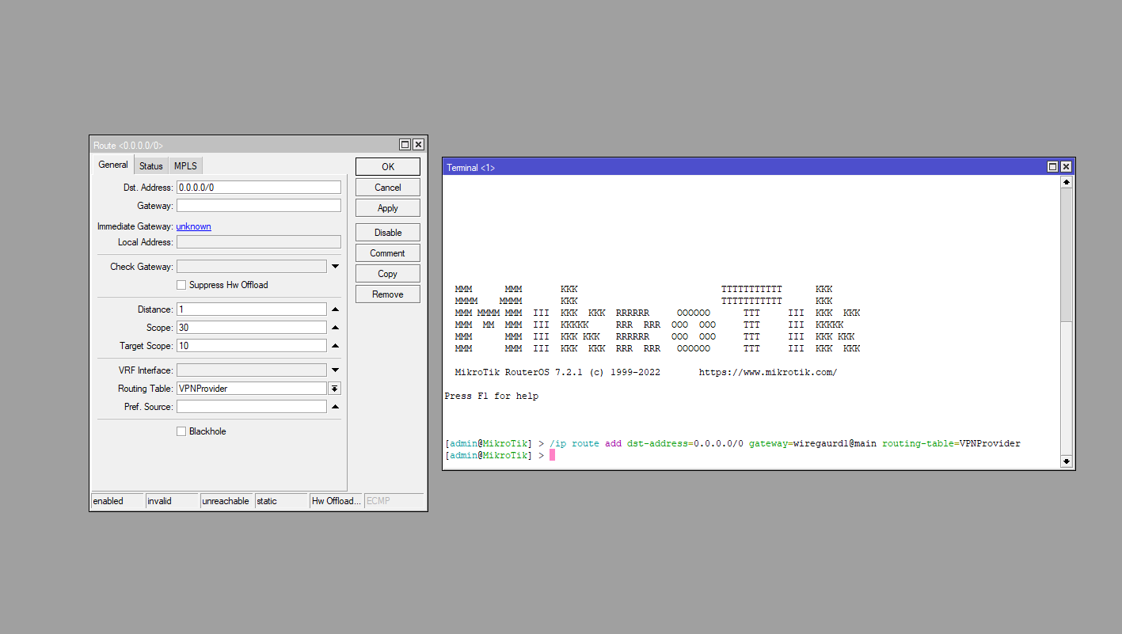Collapse the Pref. Source field arrow
The width and height of the screenshot is (1122, 634).
(x=335, y=407)
